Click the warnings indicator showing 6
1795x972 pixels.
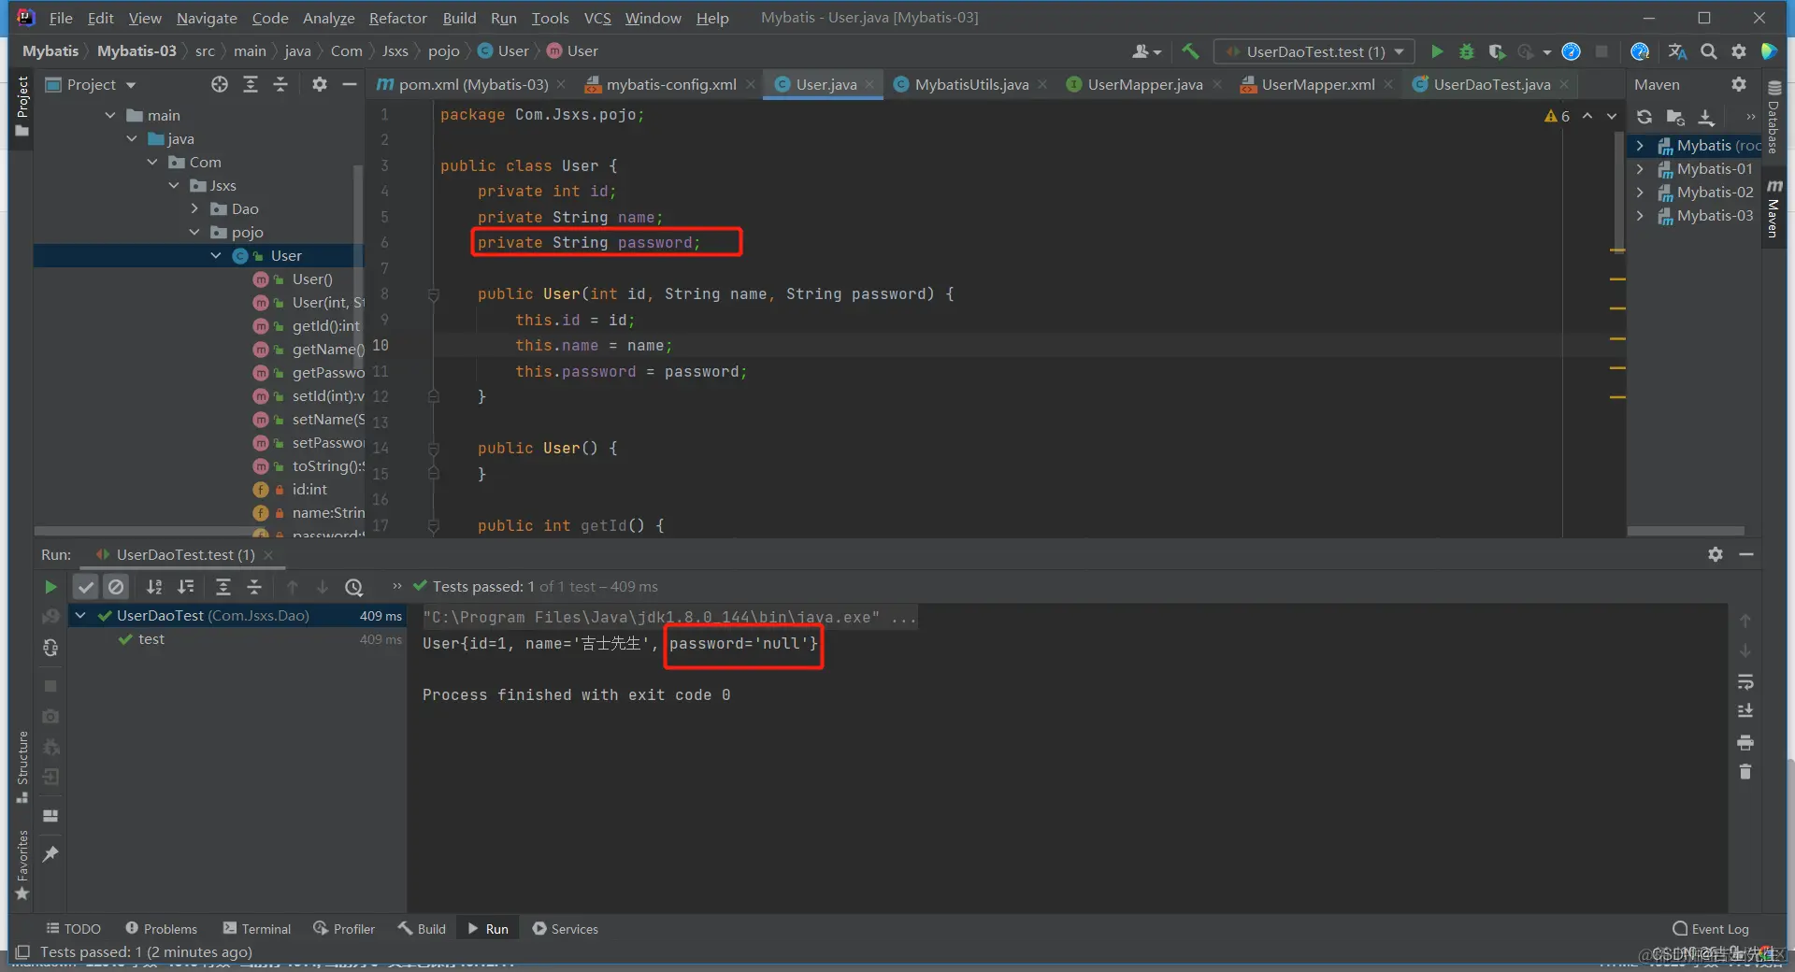[1558, 116]
